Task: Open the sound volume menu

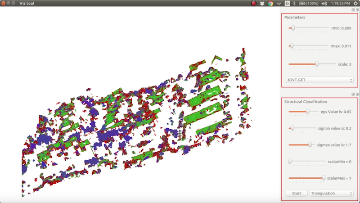Action: 324,4
